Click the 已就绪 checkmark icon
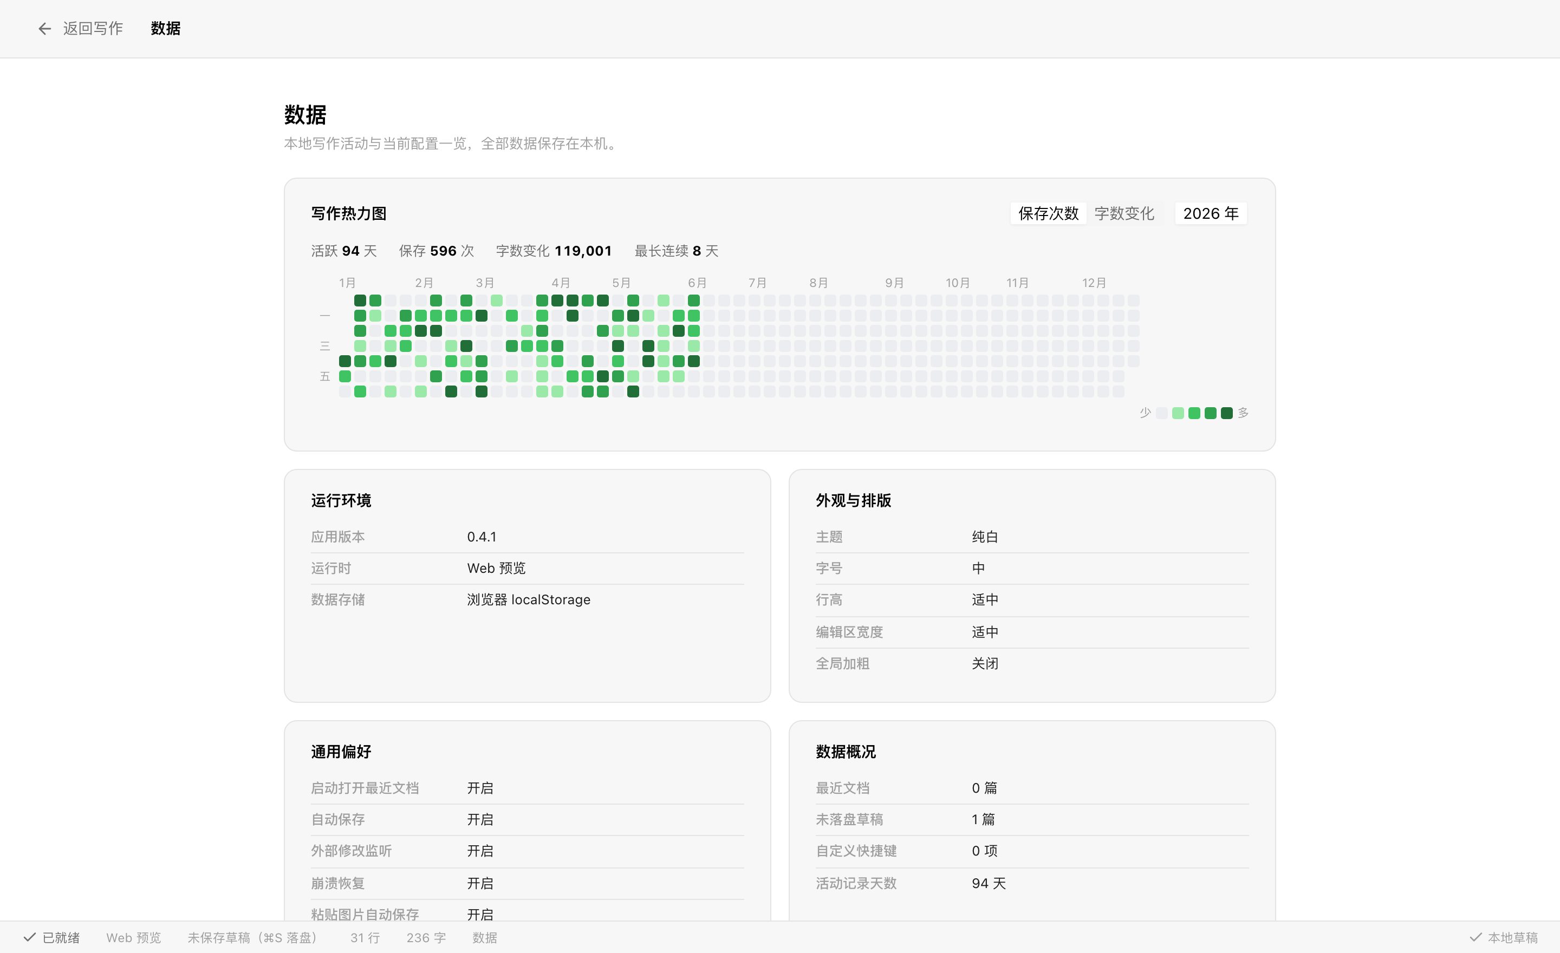1560x953 pixels. coord(29,937)
